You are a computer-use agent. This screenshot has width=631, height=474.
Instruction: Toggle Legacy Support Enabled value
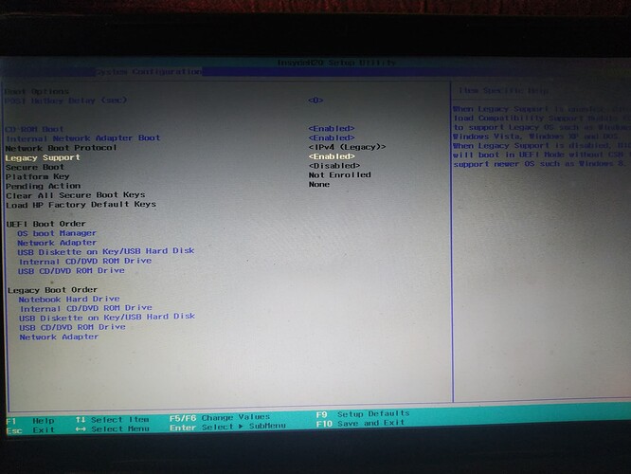click(331, 156)
